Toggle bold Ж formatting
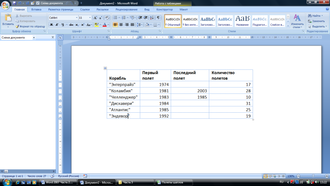Image resolution: width=330 pixels, height=186 pixels. coord(51,25)
